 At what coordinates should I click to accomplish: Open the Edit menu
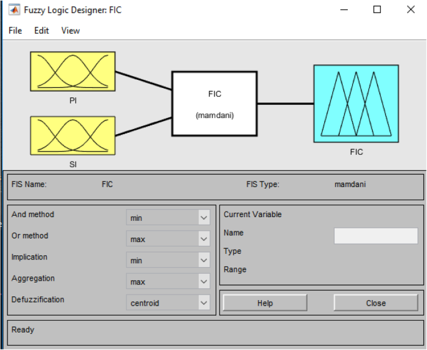tap(41, 31)
